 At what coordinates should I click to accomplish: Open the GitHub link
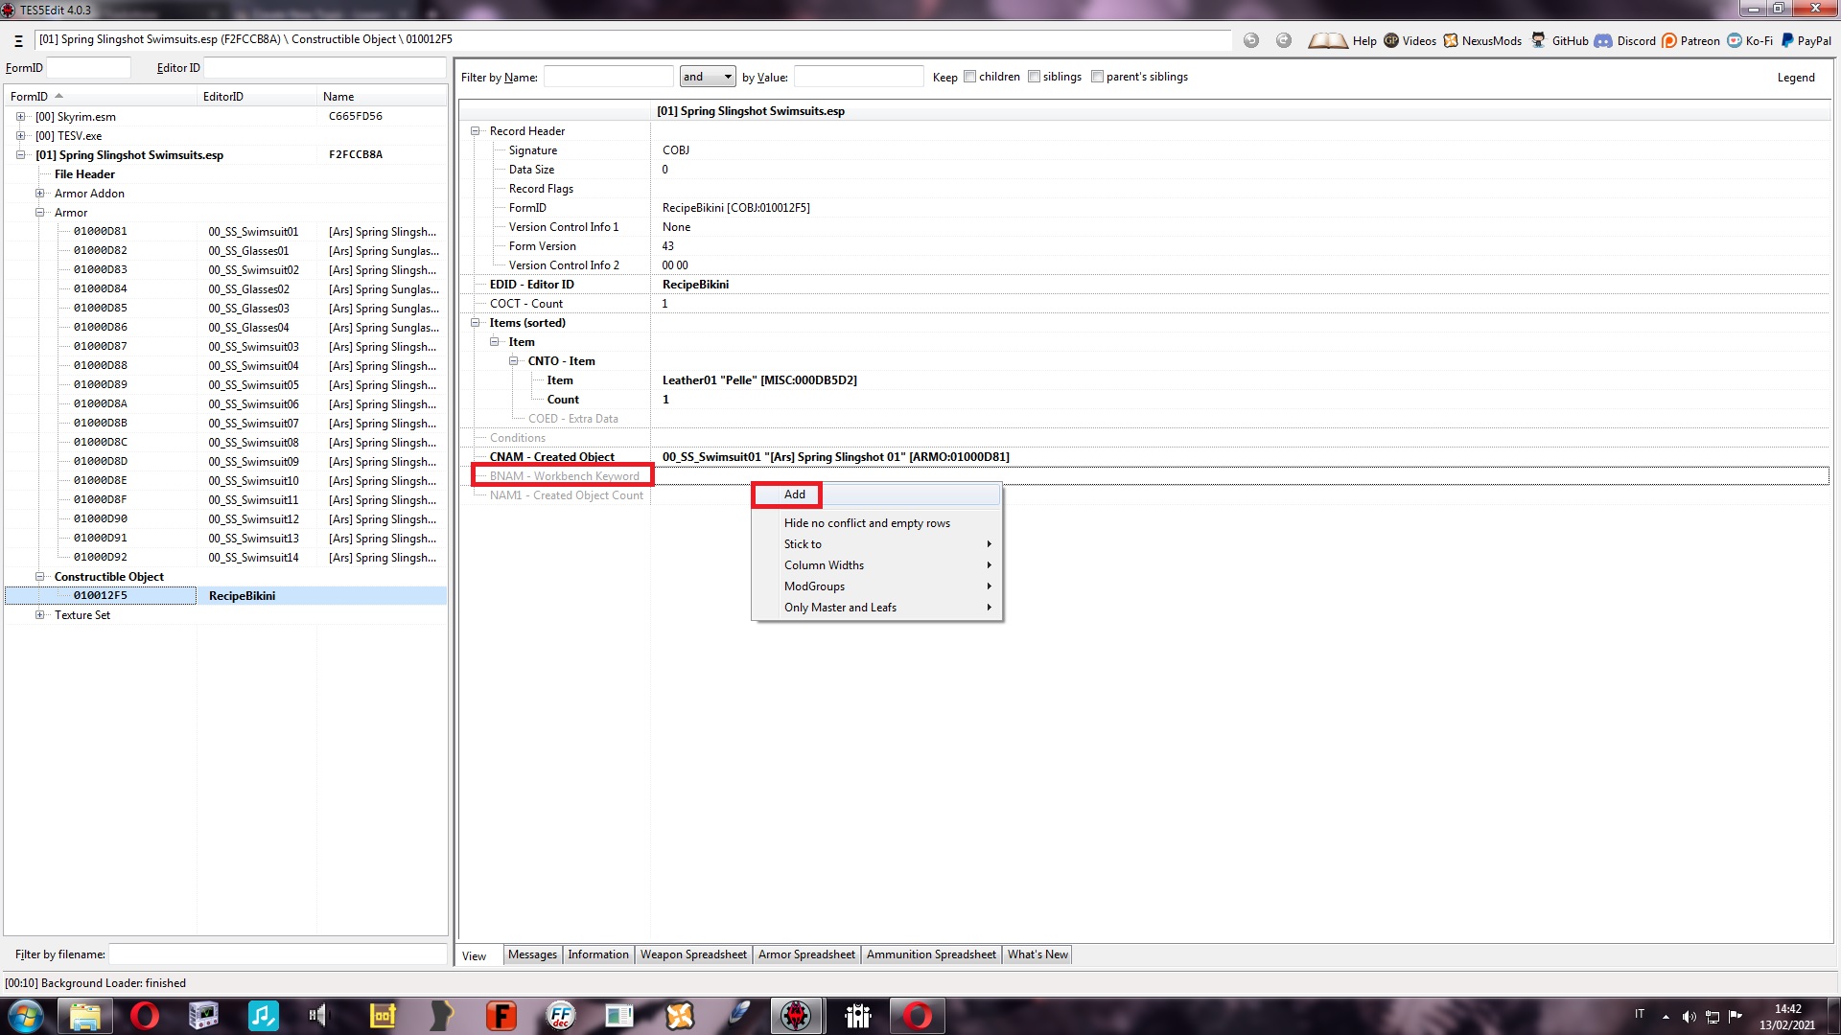1559,40
